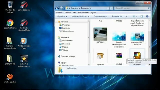Go back using Explorer back arrow
Image resolution: width=160 pixels, height=90 pixels.
point(57,8)
